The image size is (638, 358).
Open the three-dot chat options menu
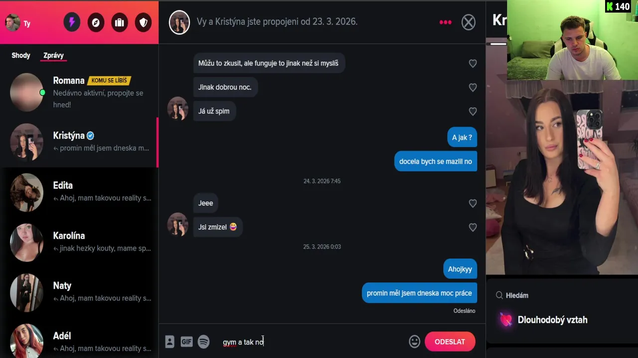(445, 22)
